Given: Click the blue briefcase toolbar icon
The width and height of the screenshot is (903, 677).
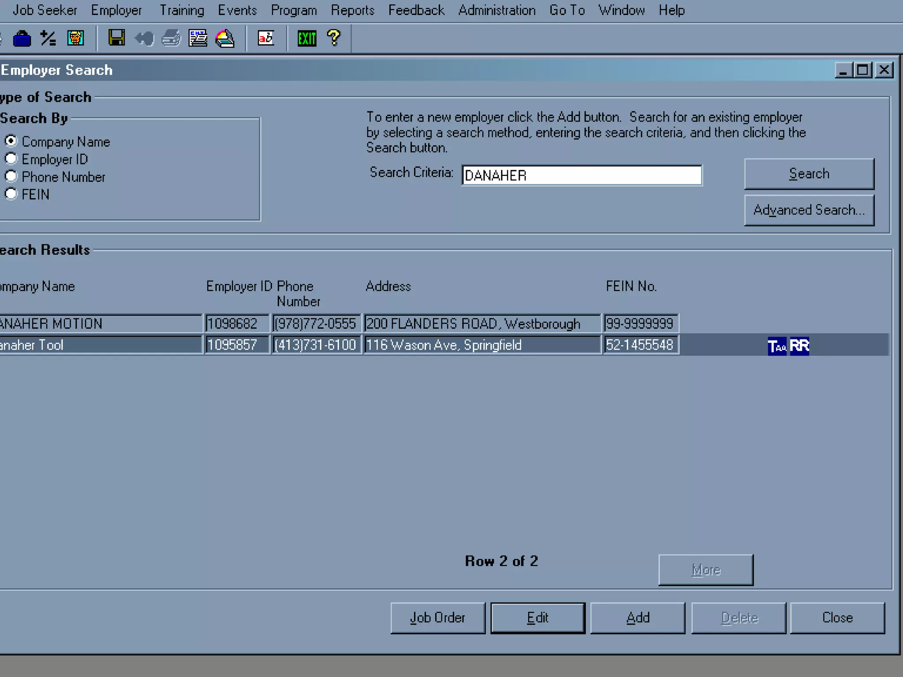Looking at the screenshot, I should pos(22,39).
